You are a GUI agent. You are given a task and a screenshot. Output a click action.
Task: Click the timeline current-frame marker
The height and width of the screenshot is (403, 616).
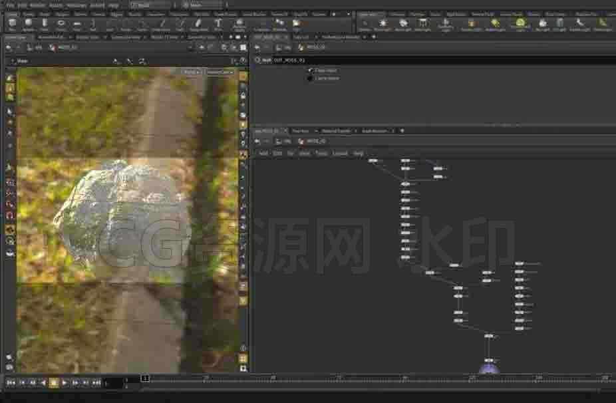[x=145, y=378]
